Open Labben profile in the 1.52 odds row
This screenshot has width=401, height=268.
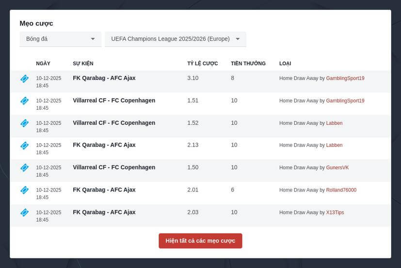[x=334, y=123]
